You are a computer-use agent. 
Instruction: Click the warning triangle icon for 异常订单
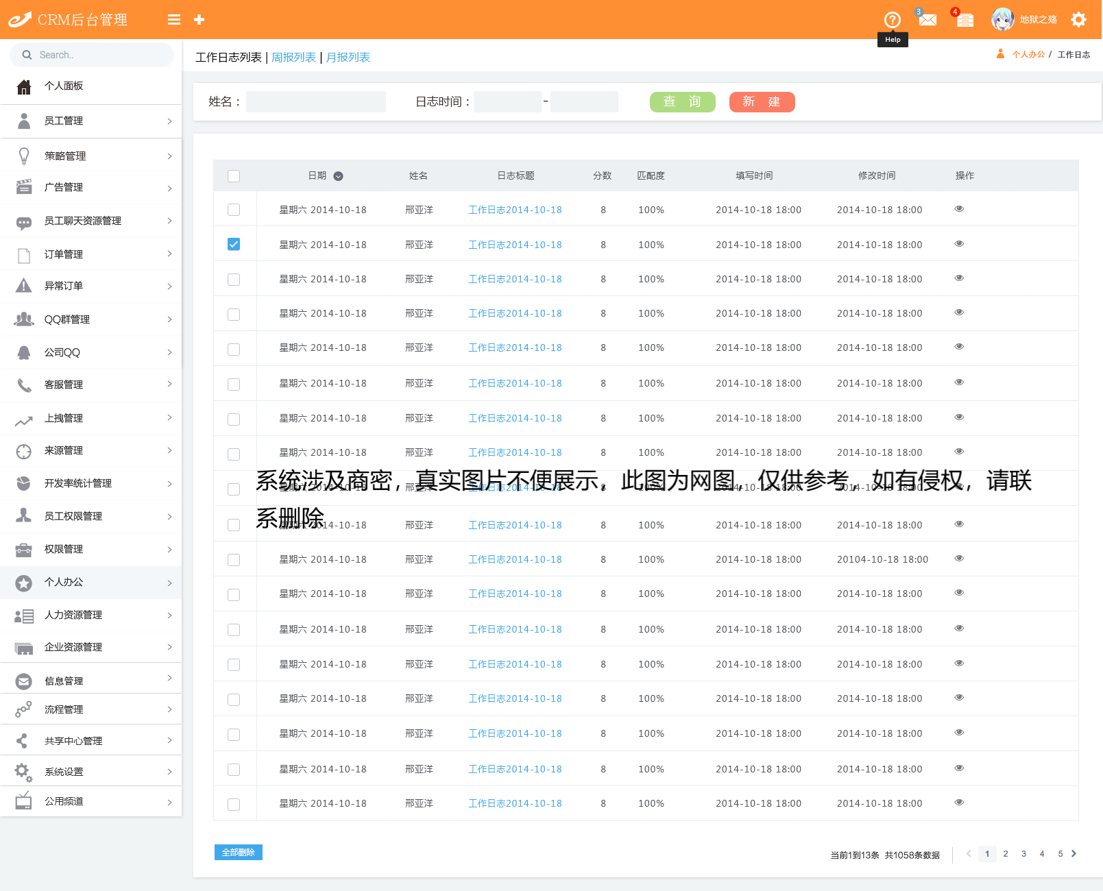pos(24,286)
